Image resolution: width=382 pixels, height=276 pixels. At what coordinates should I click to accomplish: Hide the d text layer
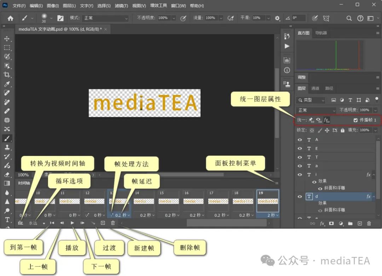pyautogui.click(x=300, y=197)
